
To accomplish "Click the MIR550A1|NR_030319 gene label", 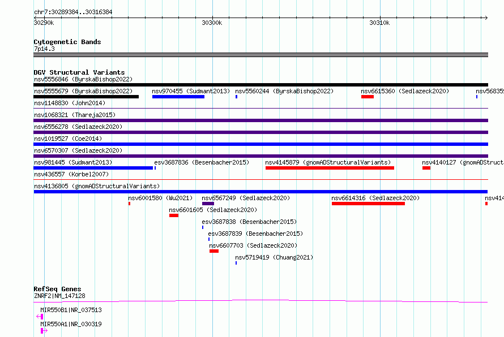I will (71, 324).
